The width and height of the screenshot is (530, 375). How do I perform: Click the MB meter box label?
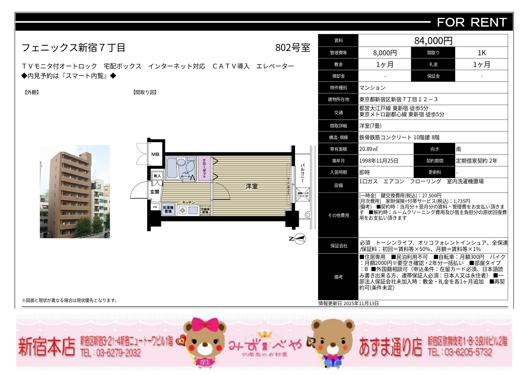155,154
